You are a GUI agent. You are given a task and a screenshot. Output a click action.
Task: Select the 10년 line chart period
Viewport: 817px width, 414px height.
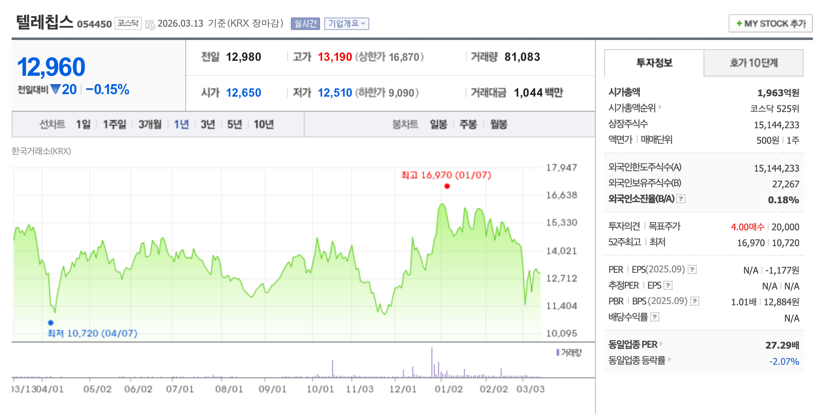[x=264, y=124]
